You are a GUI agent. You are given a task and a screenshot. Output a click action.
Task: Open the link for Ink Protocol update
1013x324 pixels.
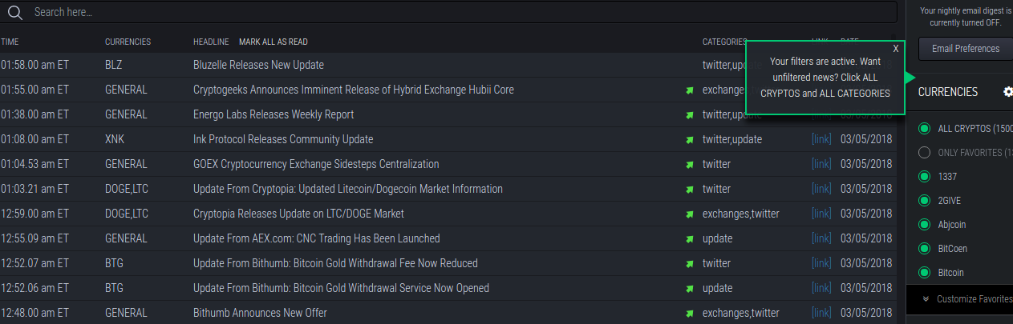[821, 139]
